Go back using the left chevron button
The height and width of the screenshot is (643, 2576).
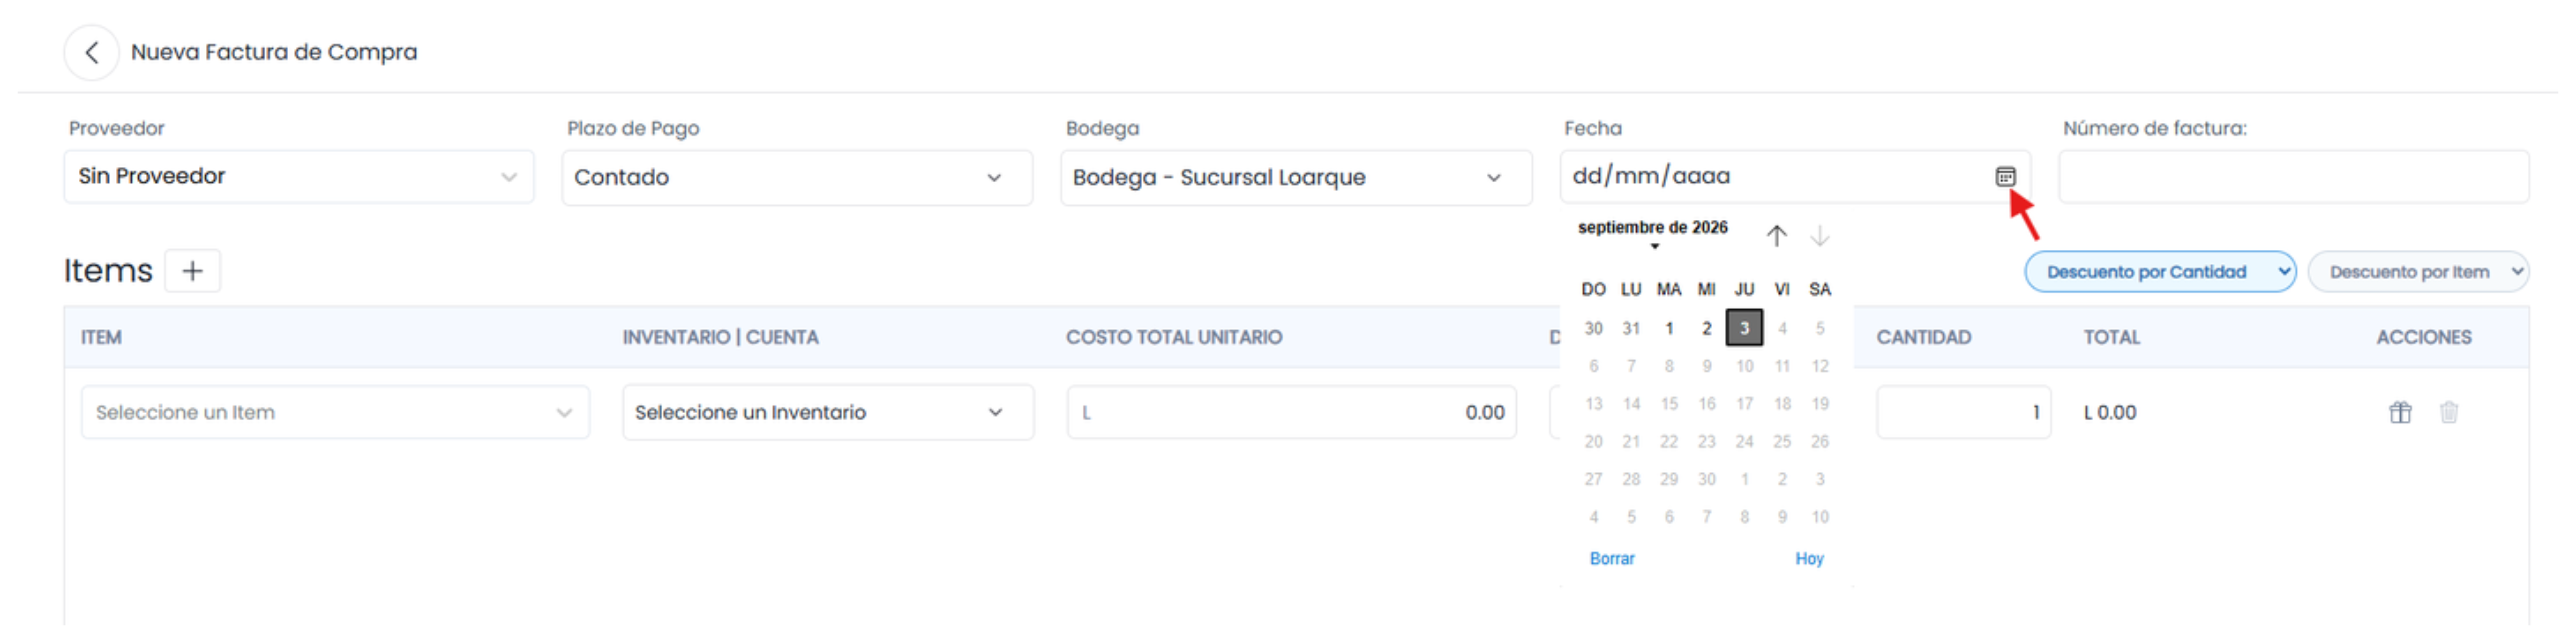[91, 52]
